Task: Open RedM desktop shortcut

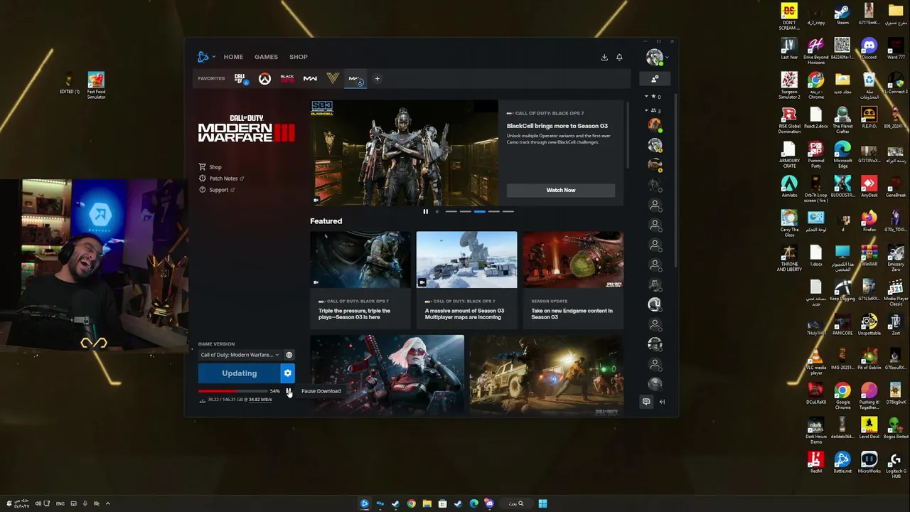Action: click(815, 463)
